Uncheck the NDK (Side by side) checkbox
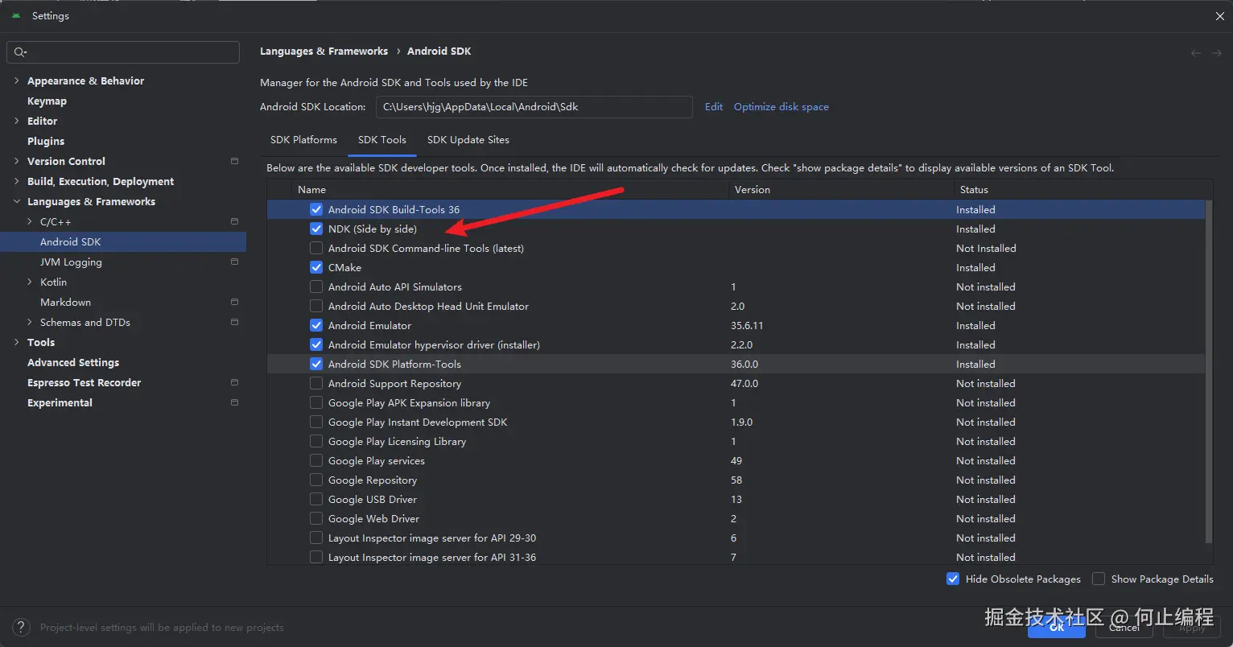 click(316, 229)
